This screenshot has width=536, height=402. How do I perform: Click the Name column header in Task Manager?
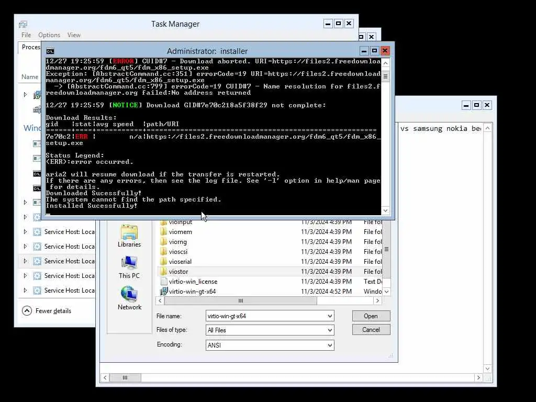(x=30, y=77)
